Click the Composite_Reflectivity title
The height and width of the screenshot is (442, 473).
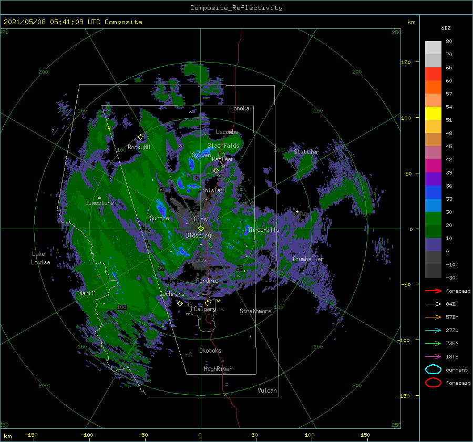[236, 8]
